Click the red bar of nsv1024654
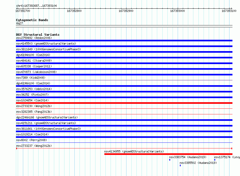Viewport: 240px width, 176px height. 124,103
